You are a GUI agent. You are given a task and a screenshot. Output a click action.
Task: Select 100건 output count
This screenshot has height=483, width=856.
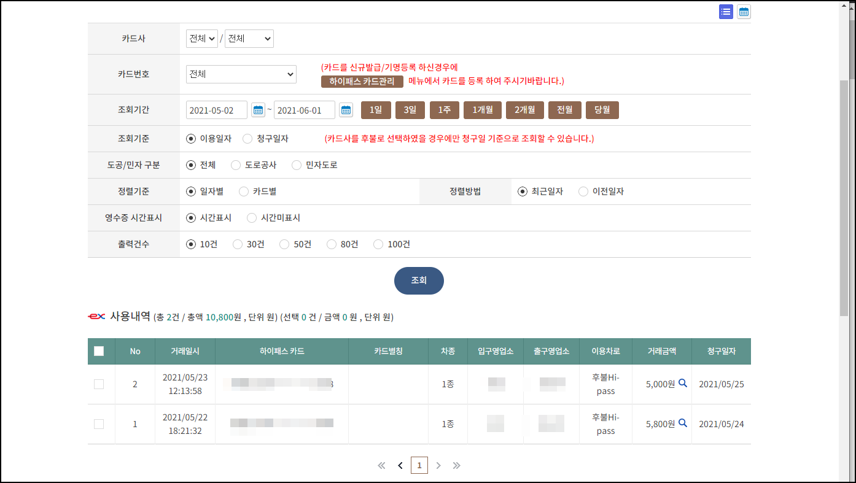pos(378,244)
